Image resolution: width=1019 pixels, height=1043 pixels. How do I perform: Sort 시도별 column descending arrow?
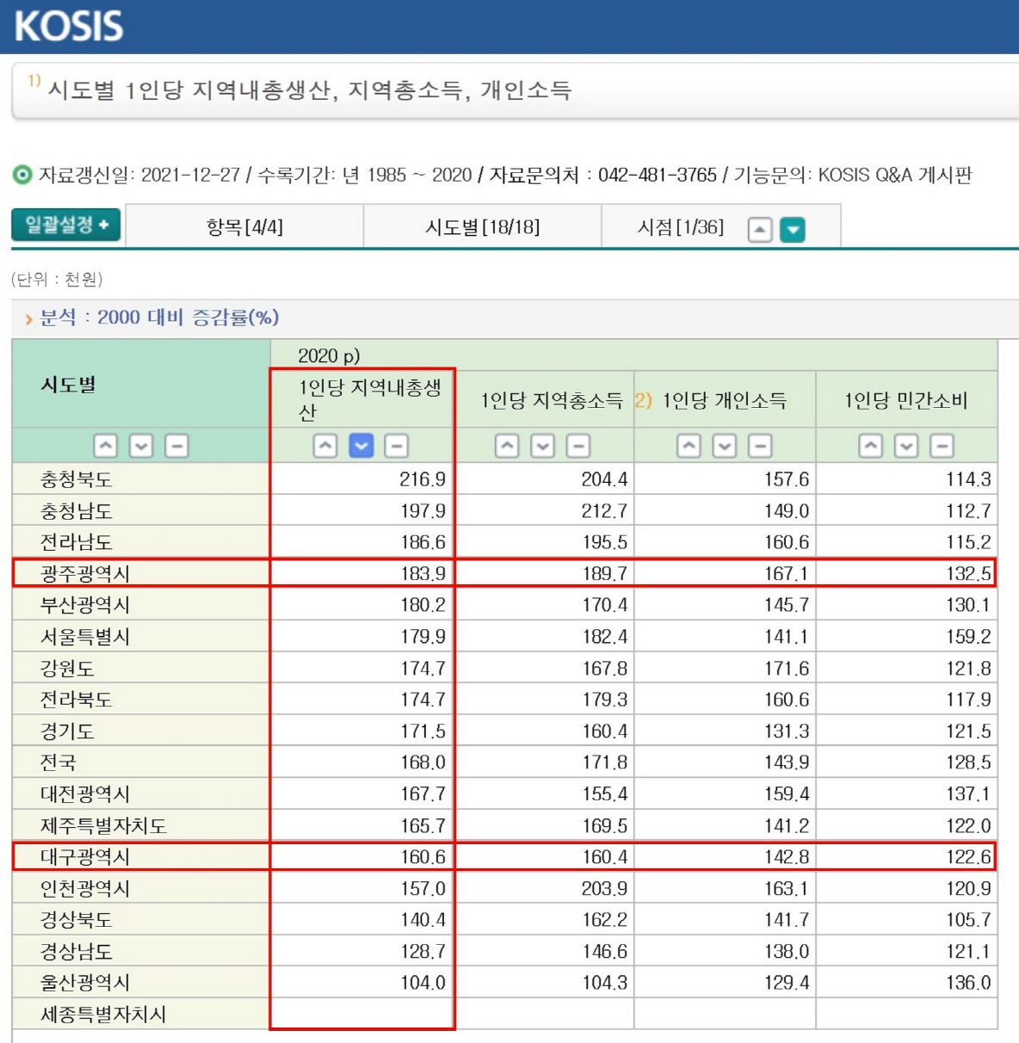[x=141, y=446]
